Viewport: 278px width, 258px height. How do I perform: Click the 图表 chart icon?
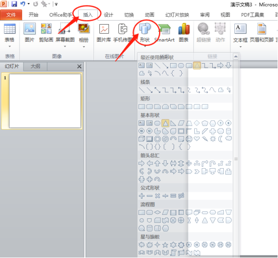coord(184,33)
